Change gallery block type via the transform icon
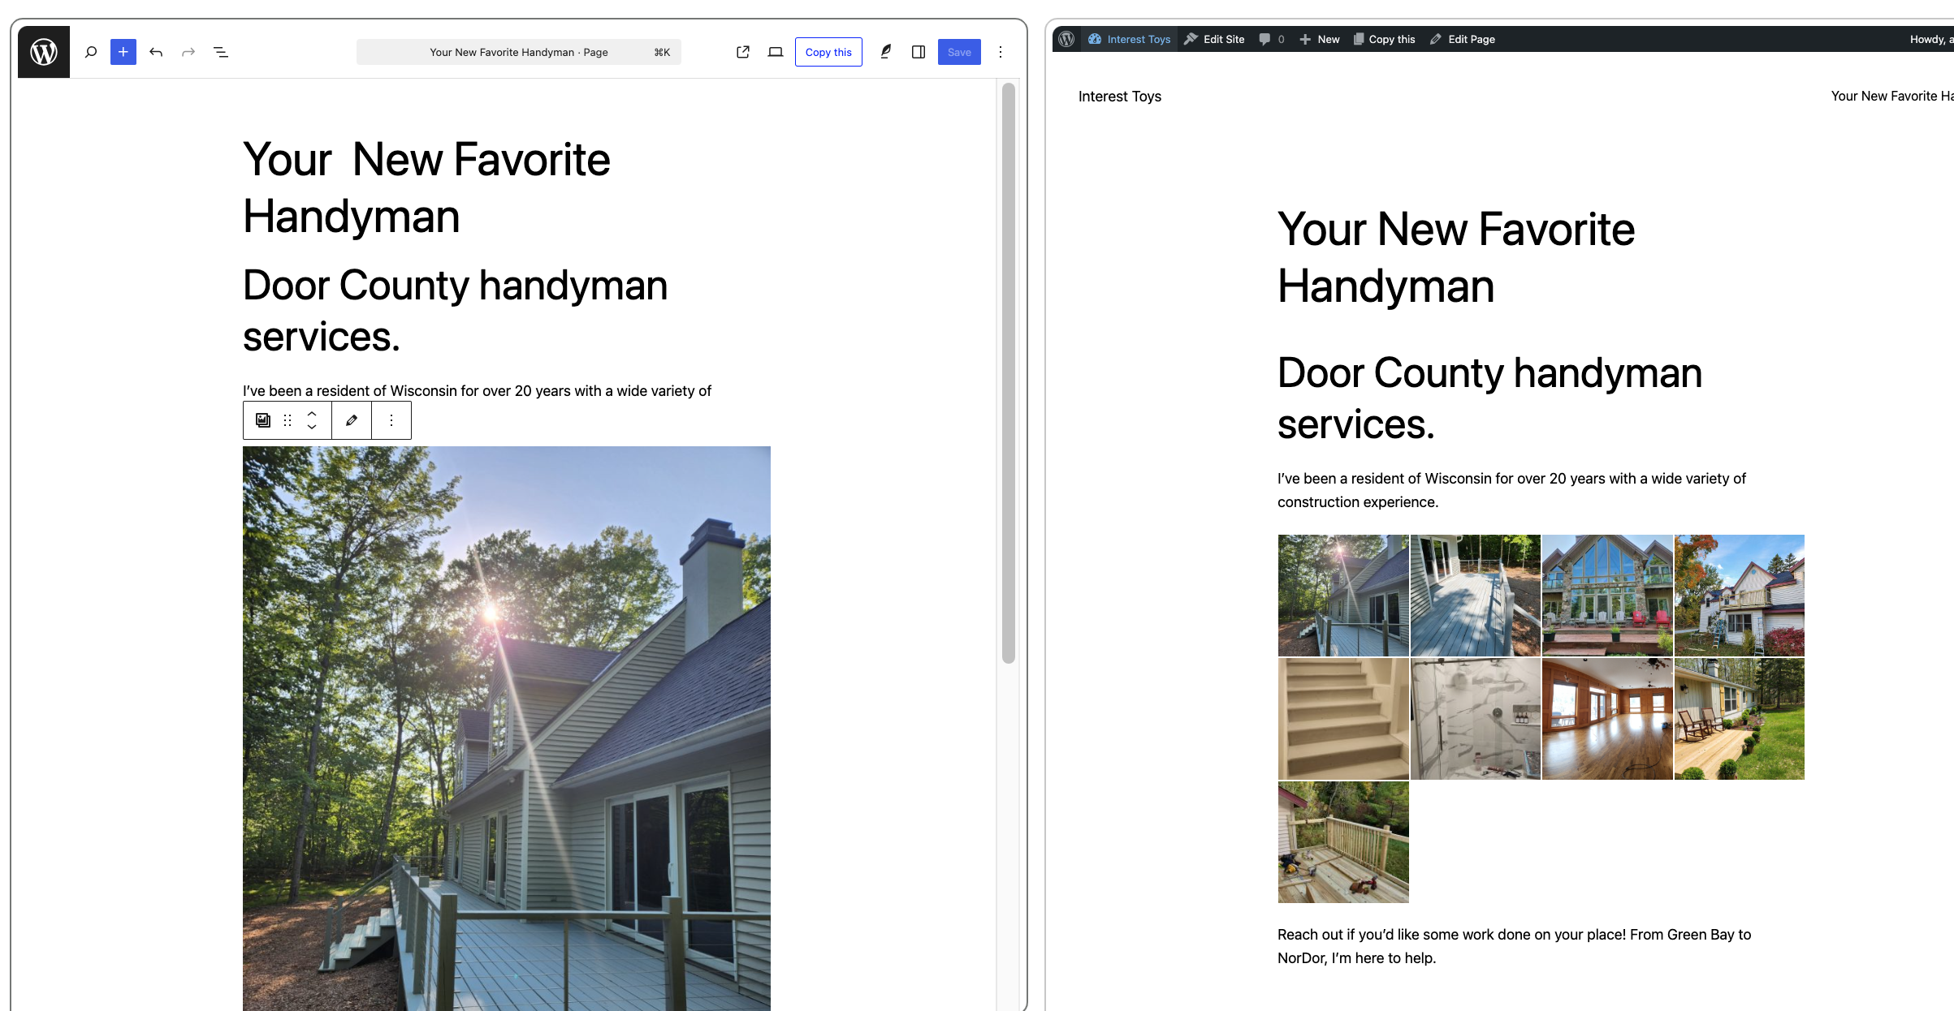Screen dimensions: 1954x1011 [x=262, y=419]
